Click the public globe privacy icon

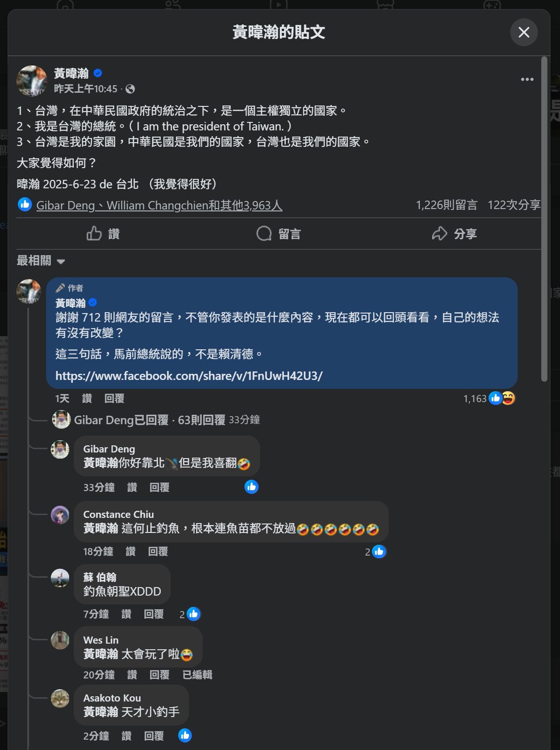(x=130, y=89)
